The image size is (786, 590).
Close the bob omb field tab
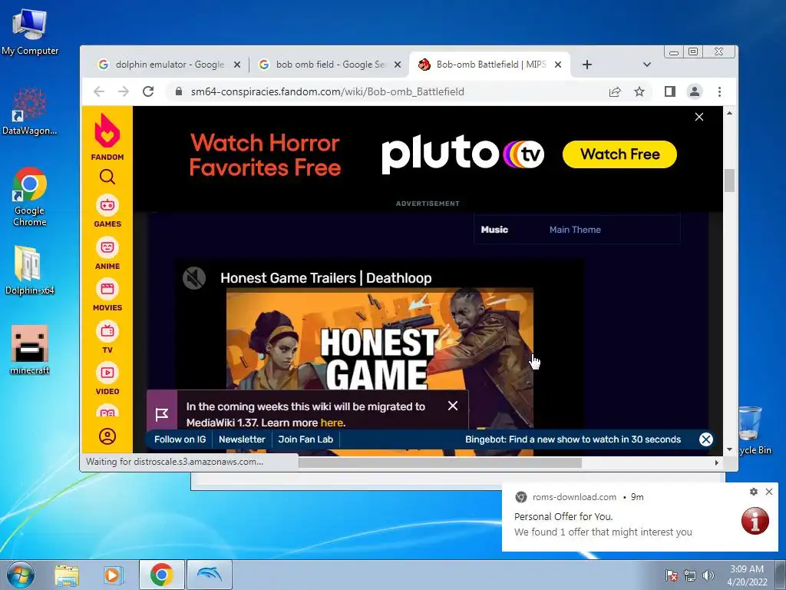[x=398, y=65]
